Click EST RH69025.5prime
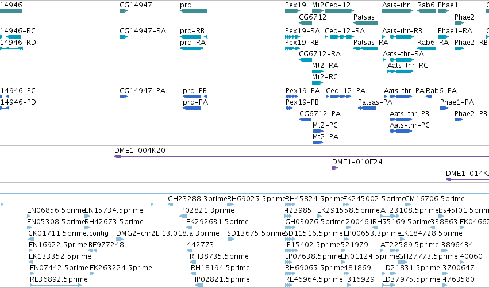This screenshot has height=288, width=489. tap(230, 205)
